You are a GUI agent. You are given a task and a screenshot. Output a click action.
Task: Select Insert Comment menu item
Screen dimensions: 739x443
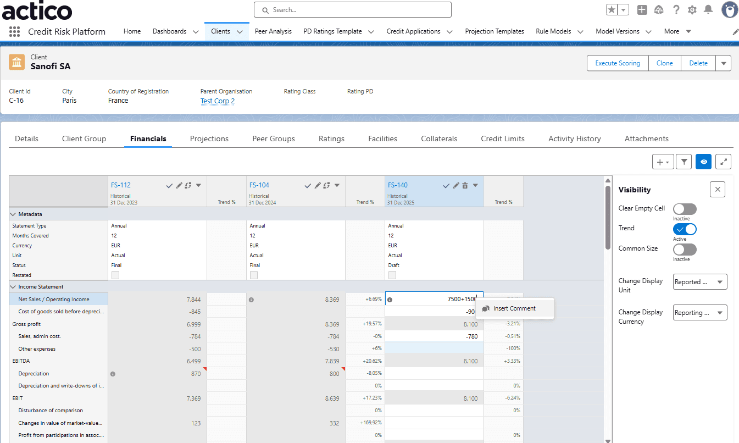tap(515, 308)
